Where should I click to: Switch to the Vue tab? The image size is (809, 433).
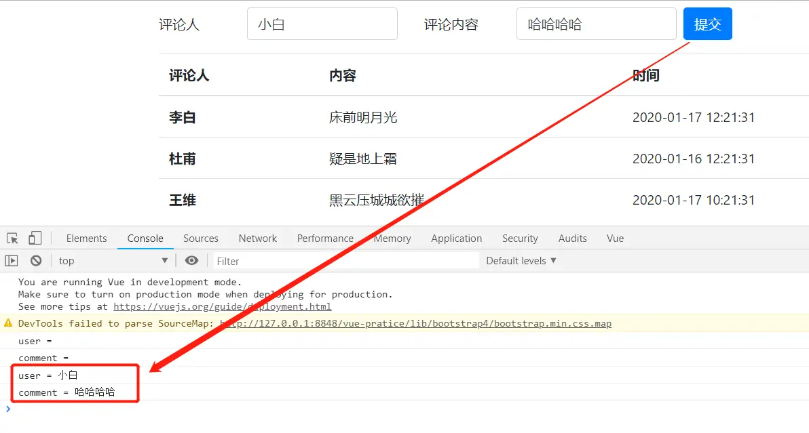coord(615,239)
